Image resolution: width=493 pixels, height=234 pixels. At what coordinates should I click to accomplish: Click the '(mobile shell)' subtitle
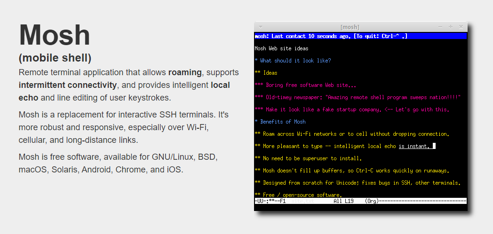click(55, 58)
